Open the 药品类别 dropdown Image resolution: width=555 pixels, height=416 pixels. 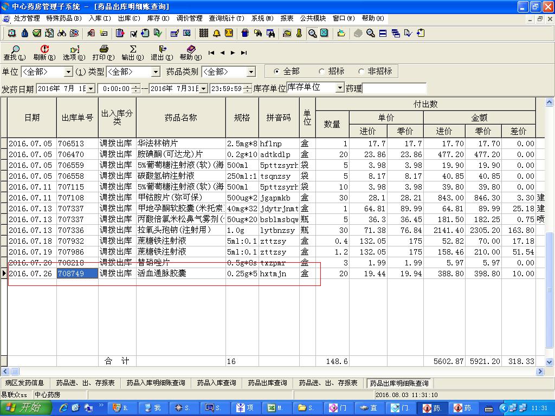coord(251,72)
